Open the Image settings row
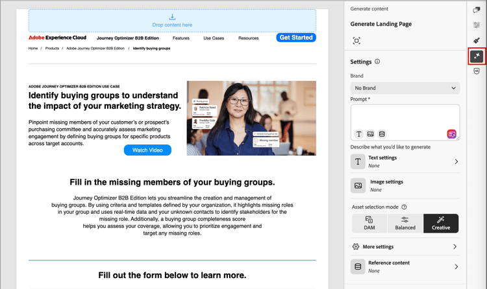This screenshot has height=289, width=487. pos(405,185)
